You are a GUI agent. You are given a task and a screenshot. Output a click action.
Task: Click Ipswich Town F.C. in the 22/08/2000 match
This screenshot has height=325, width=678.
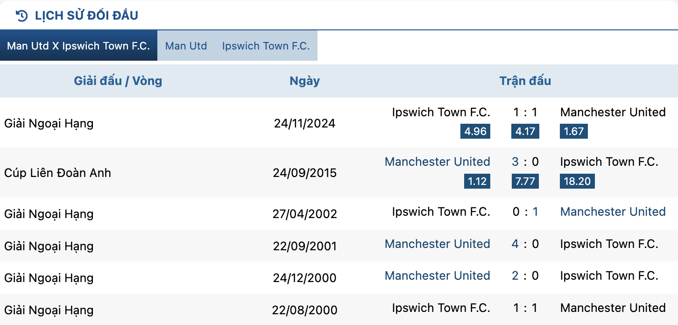[441, 308]
